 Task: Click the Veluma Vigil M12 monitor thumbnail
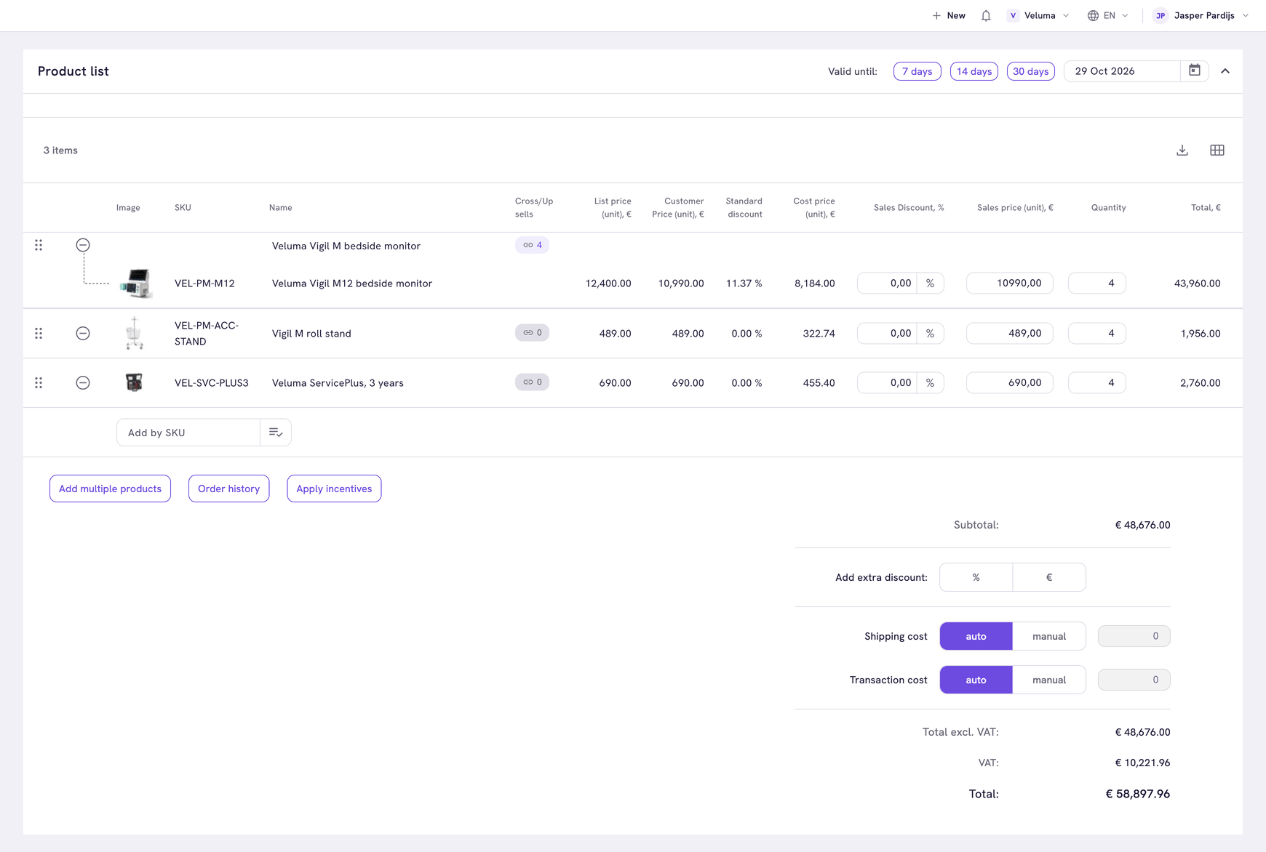tap(135, 283)
